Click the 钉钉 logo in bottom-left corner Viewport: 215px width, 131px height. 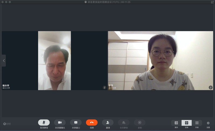7,124
